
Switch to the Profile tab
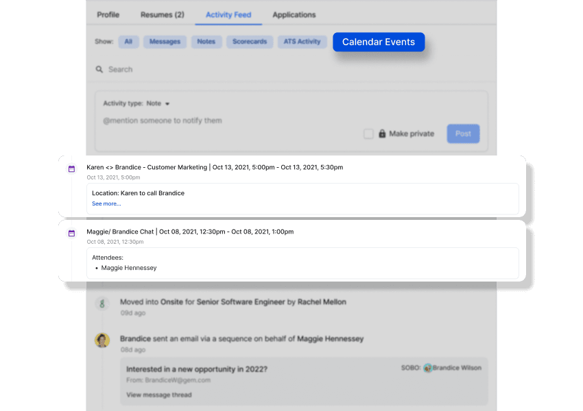click(108, 14)
